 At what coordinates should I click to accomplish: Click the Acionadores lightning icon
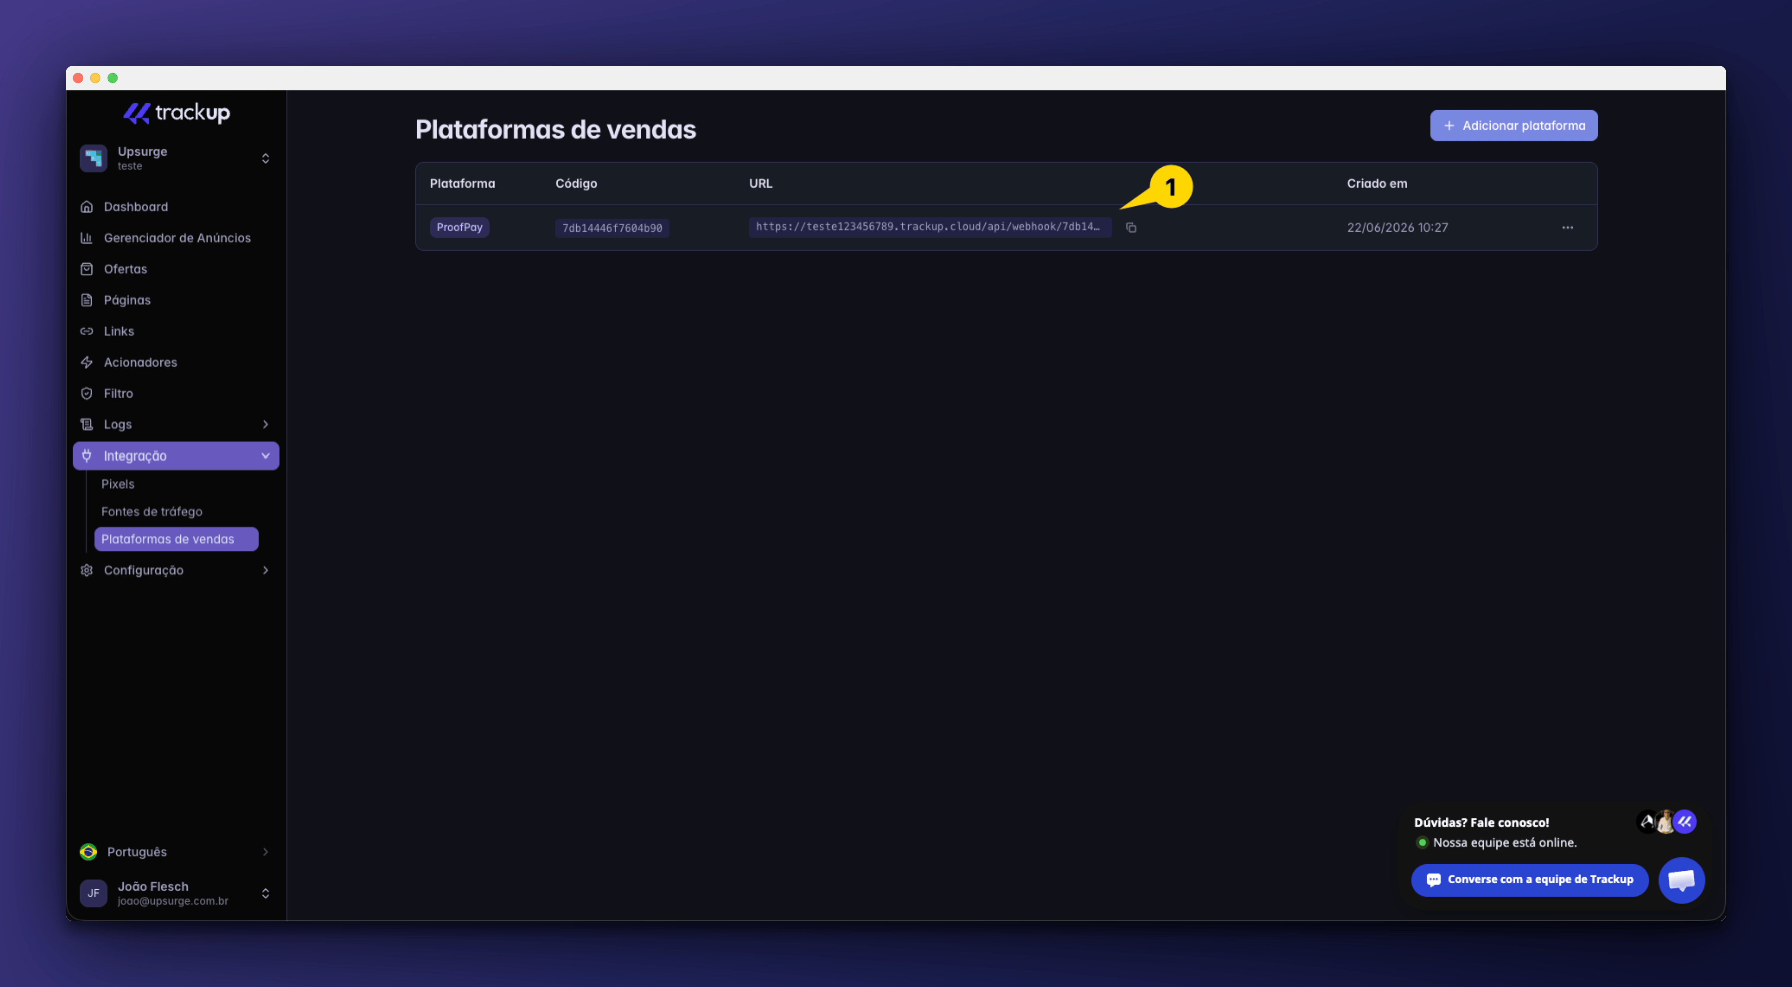coord(87,362)
